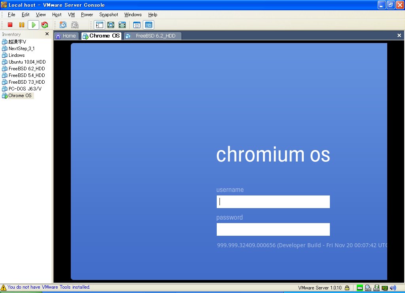Click the VMware Tools warning triangle icon
Viewport: 405px width, 293px height.
[x=3, y=287]
